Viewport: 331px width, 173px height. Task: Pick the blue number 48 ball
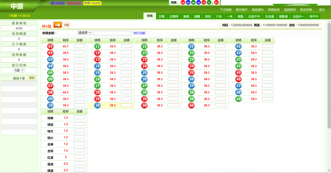tap(239, 92)
